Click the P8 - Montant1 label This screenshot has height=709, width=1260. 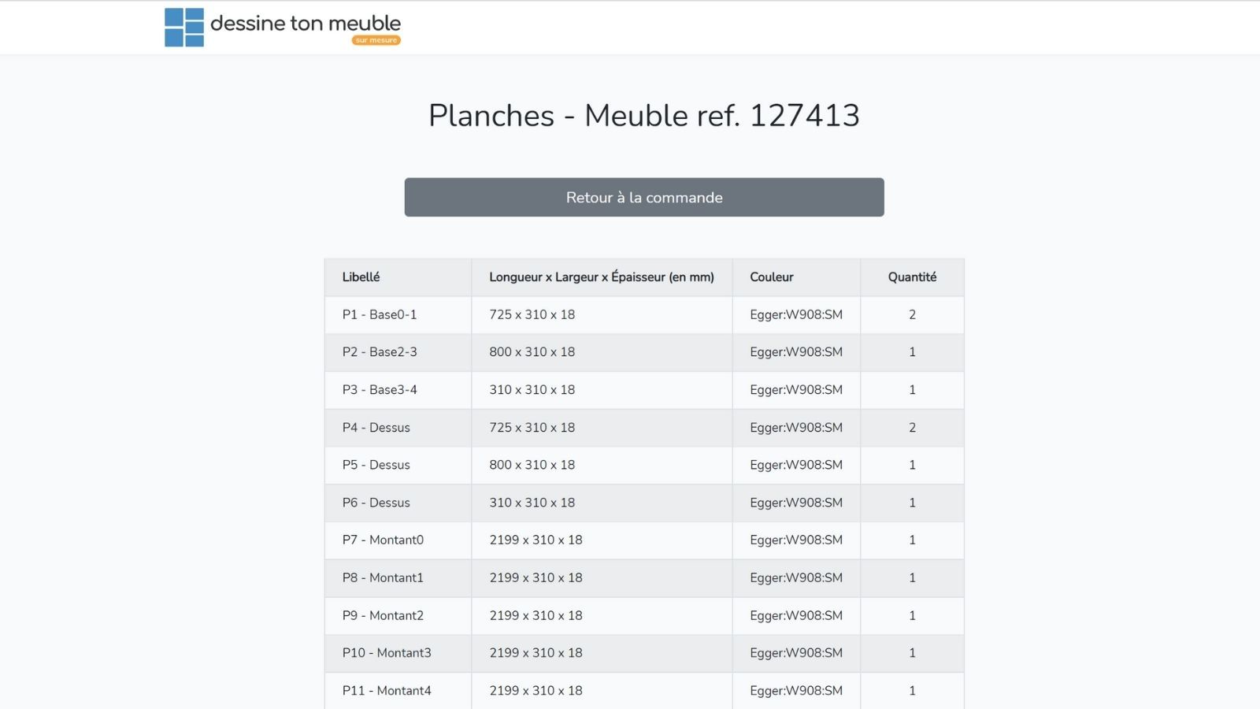point(383,577)
